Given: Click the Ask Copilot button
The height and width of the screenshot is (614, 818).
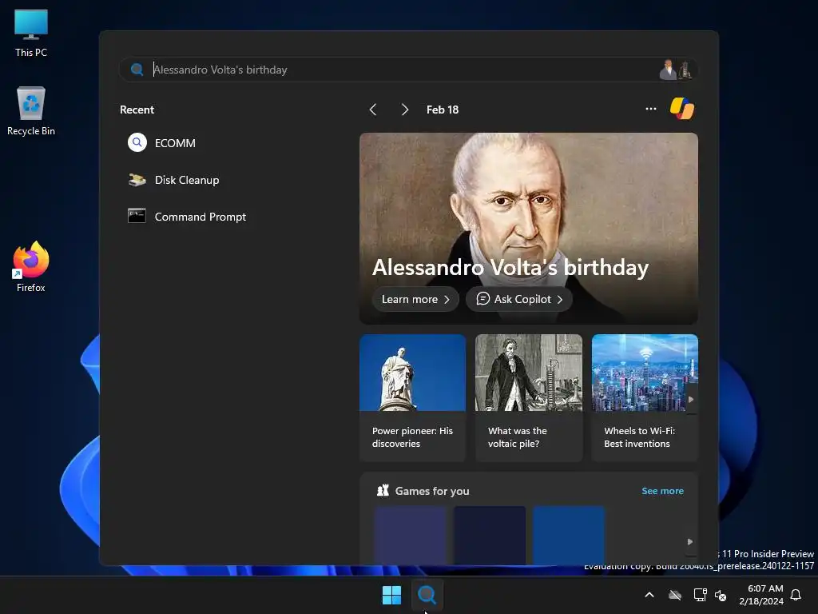Looking at the screenshot, I should [x=519, y=299].
